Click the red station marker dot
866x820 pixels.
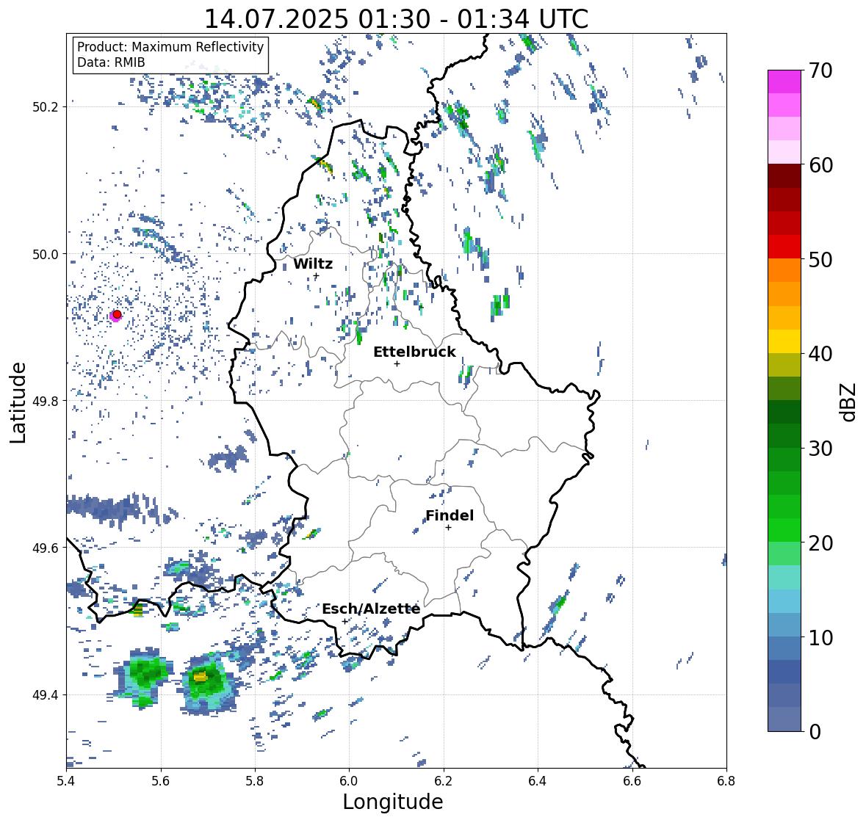pyautogui.click(x=117, y=314)
